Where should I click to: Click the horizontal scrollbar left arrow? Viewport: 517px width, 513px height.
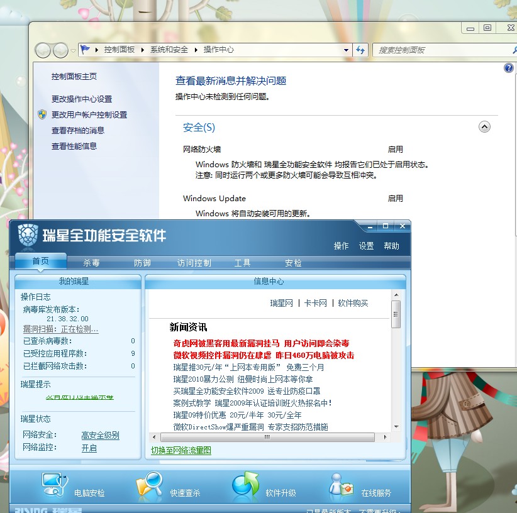click(x=154, y=437)
